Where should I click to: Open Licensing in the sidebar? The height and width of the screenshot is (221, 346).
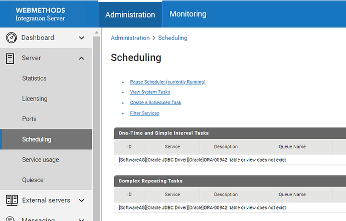pyautogui.click(x=35, y=98)
